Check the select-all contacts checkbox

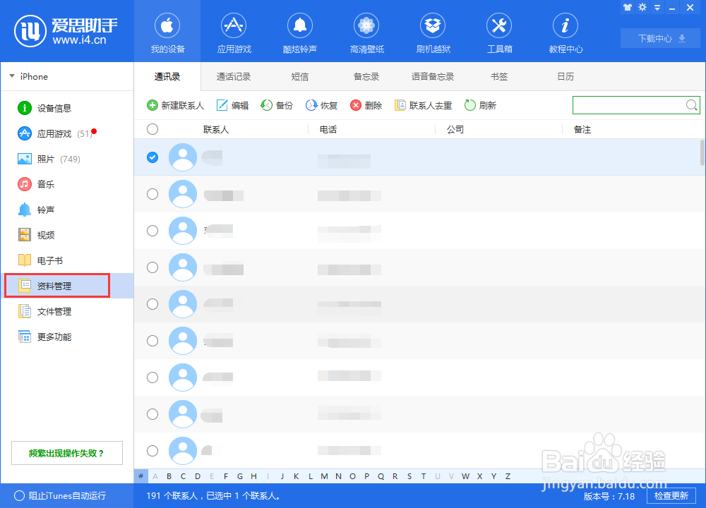152,129
